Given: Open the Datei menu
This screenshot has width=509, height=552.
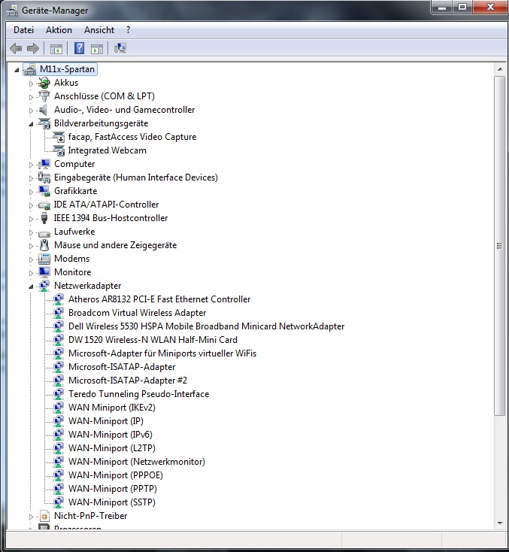Looking at the screenshot, I should tap(24, 30).
